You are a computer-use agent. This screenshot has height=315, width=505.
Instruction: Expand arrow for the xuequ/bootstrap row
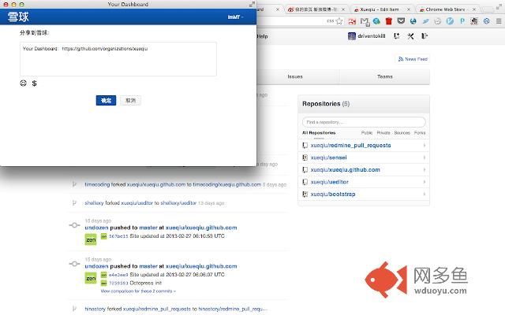tap(425, 195)
